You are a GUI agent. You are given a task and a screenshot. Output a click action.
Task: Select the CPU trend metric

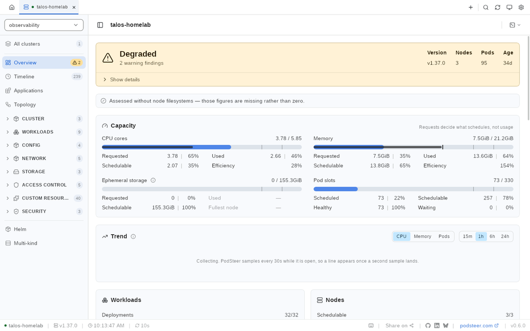[x=401, y=236]
